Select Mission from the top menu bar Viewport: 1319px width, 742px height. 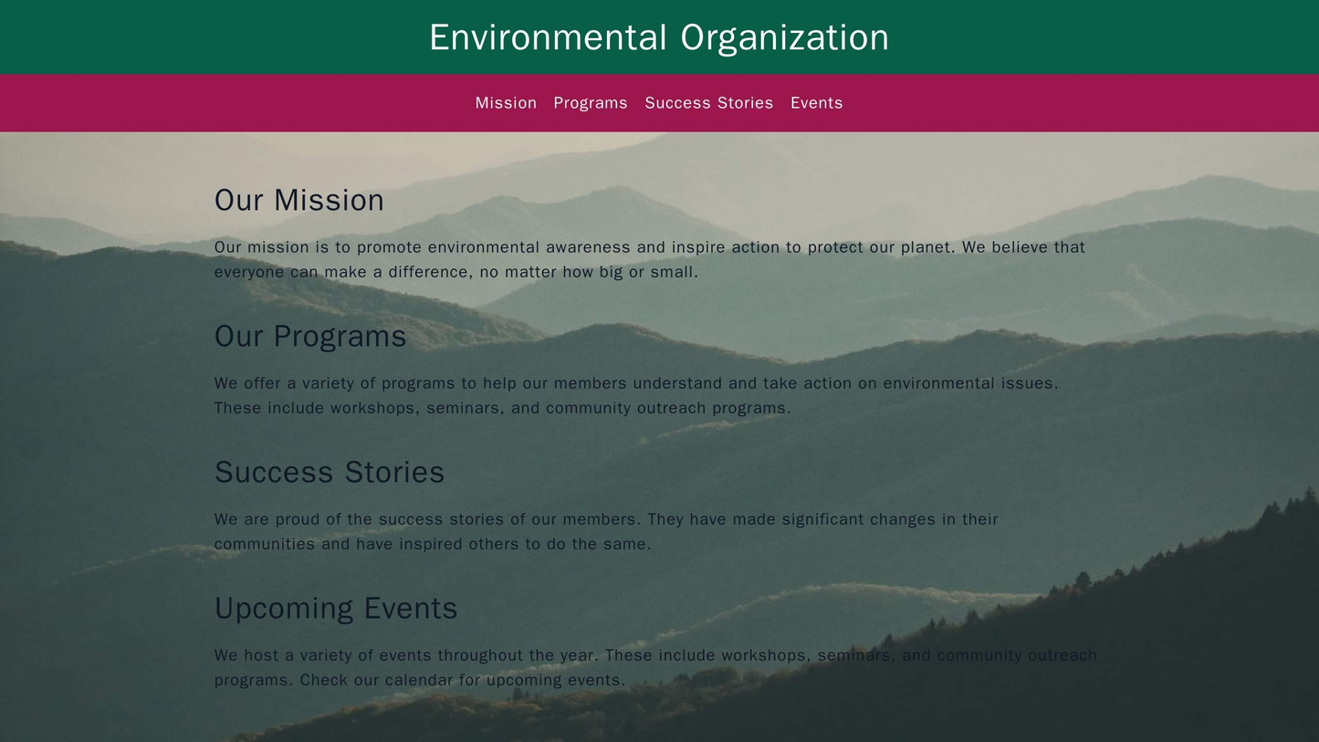pos(505,102)
